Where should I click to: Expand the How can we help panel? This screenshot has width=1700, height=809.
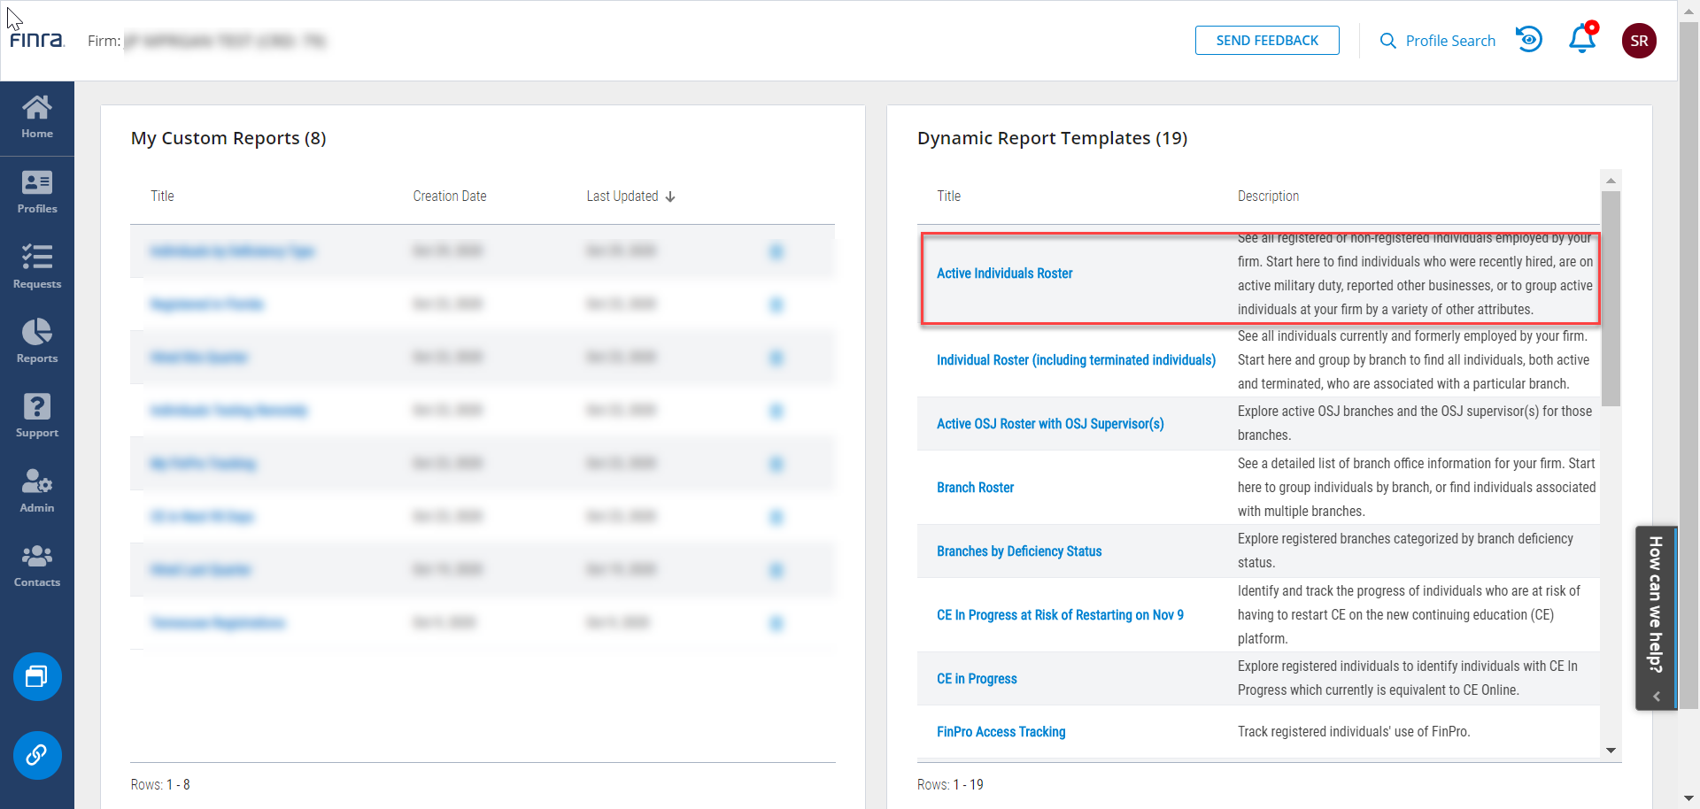tap(1656, 617)
